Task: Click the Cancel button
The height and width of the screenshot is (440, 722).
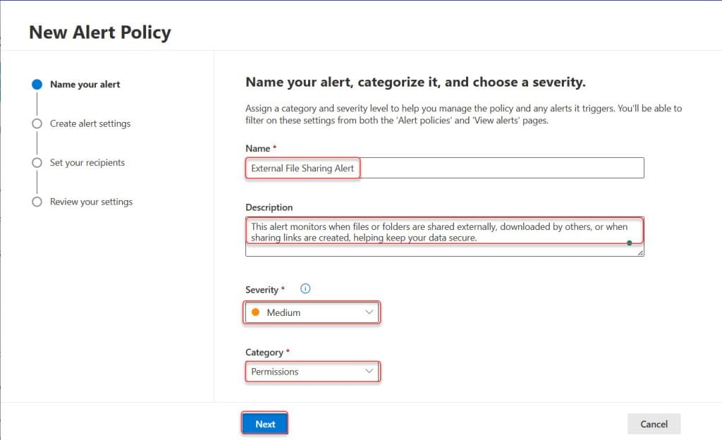Action: pos(654,424)
